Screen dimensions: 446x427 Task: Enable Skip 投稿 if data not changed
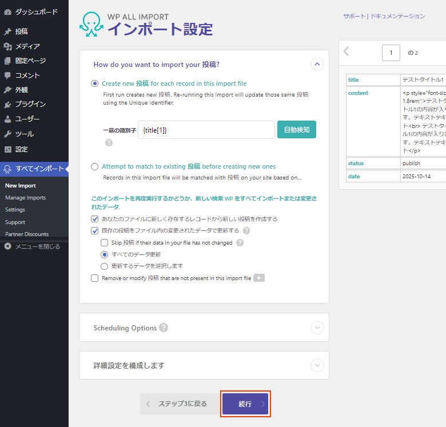(x=104, y=243)
